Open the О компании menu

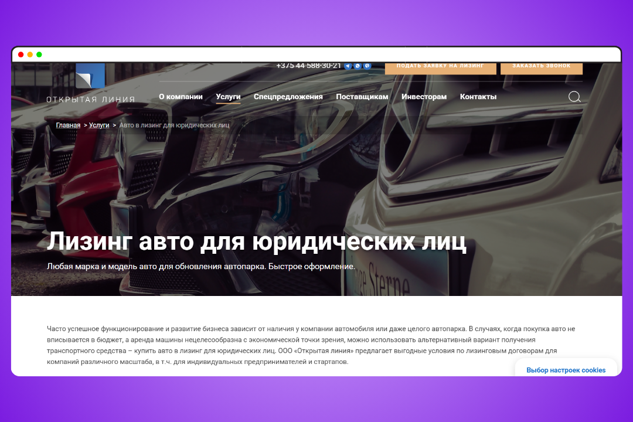click(181, 97)
